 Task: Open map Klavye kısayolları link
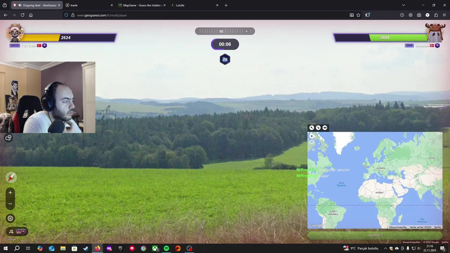[398, 227]
